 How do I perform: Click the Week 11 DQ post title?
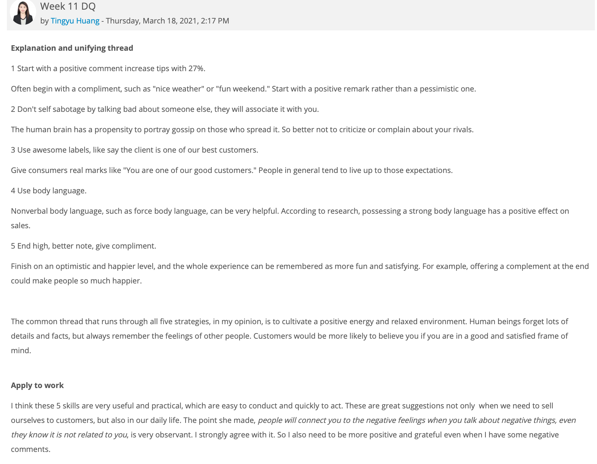[x=68, y=6]
